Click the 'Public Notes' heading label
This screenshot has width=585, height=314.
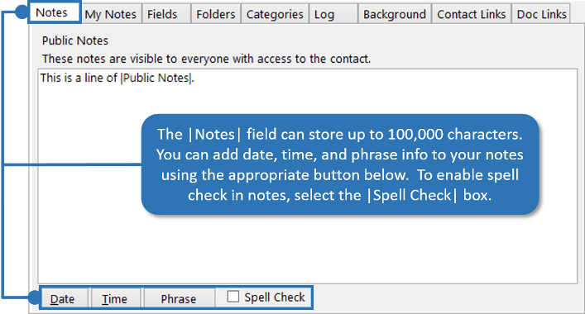click(75, 40)
